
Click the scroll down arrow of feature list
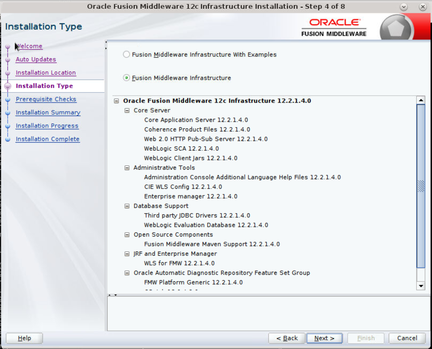pos(421,286)
